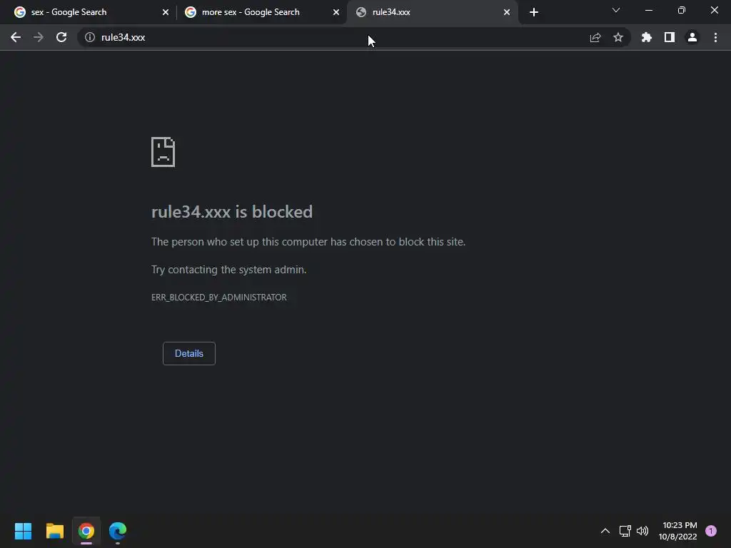
Task: Share this page icon in address bar
Action: point(595,37)
